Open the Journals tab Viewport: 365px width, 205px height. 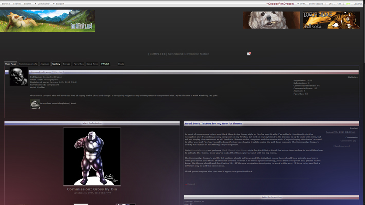click(45, 64)
